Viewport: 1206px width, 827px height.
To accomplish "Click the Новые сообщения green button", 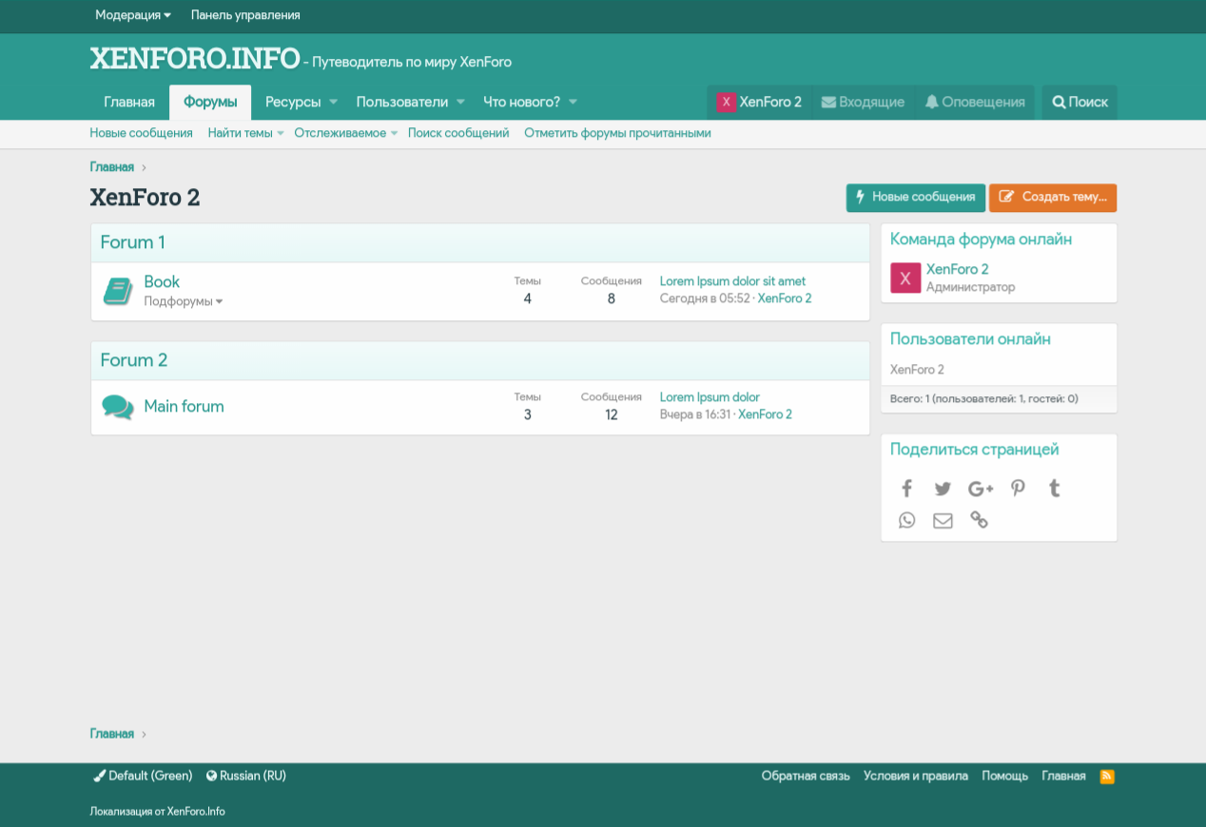I will (915, 197).
